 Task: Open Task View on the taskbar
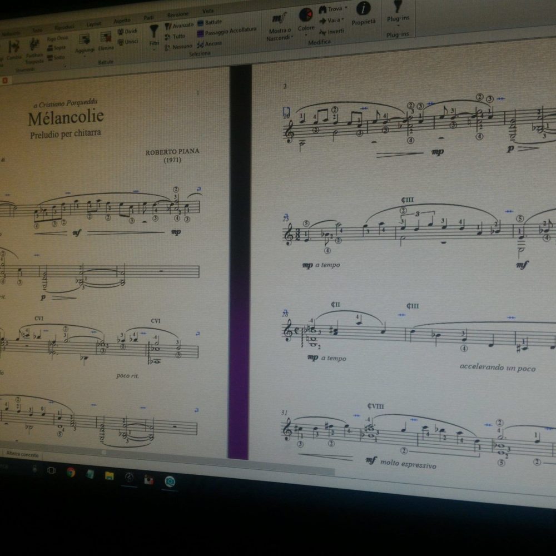click(x=51, y=470)
